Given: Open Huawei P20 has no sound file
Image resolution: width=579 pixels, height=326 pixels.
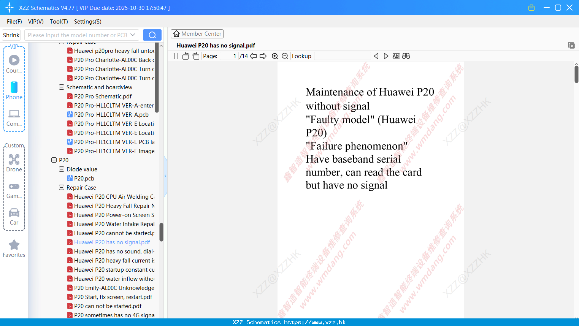Looking at the screenshot, I should 111,252.
